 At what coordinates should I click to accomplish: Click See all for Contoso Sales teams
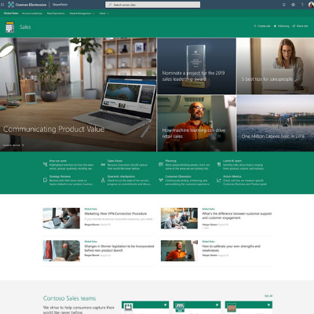[x=268, y=296]
